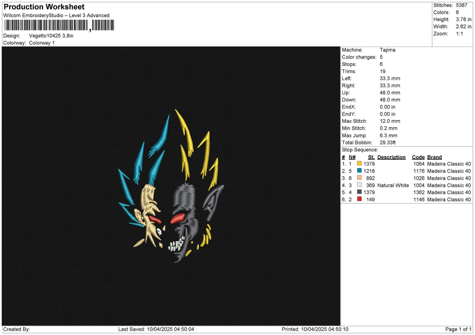Click the barcode under the Wilcom title
Screen dimensions: 475x335
(x=59, y=26)
